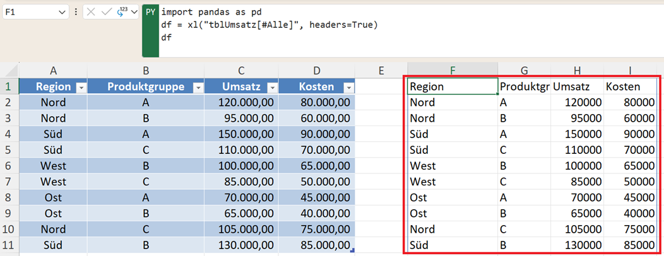Select cell F1 containing Region output
The width and height of the screenshot is (664, 256).
pyautogui.click(x=452, y=86)
